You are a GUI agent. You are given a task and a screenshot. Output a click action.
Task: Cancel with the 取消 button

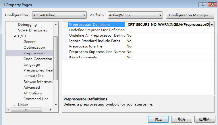click(x=182, y=119)
